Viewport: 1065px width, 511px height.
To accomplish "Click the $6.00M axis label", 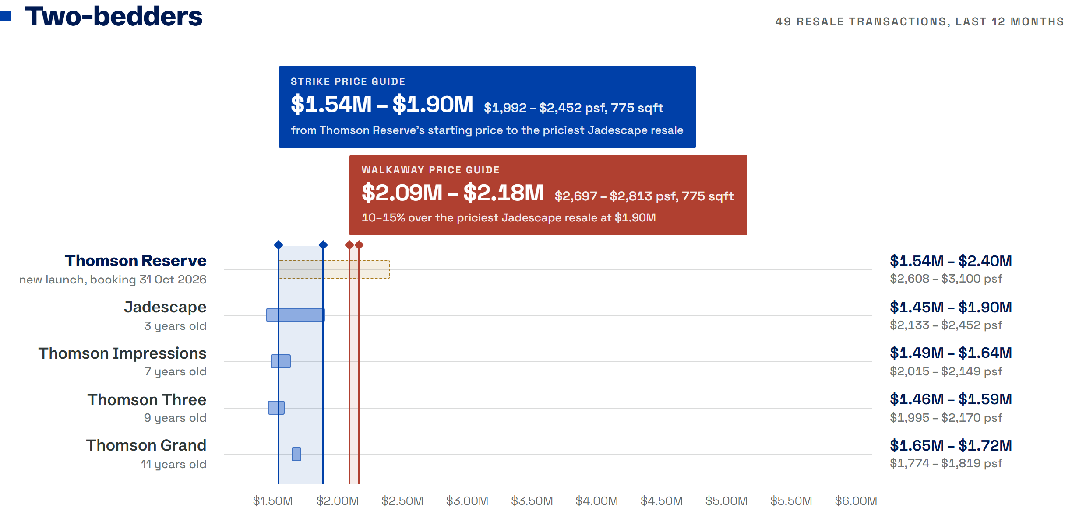I will point(856,500).
